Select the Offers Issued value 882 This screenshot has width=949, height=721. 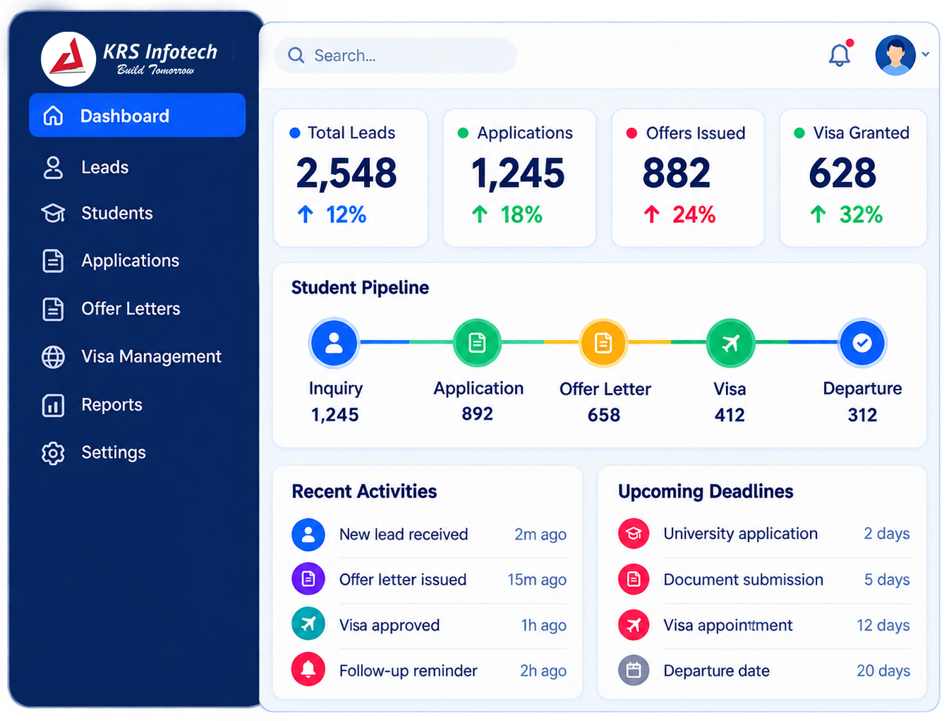click(676, 174)
